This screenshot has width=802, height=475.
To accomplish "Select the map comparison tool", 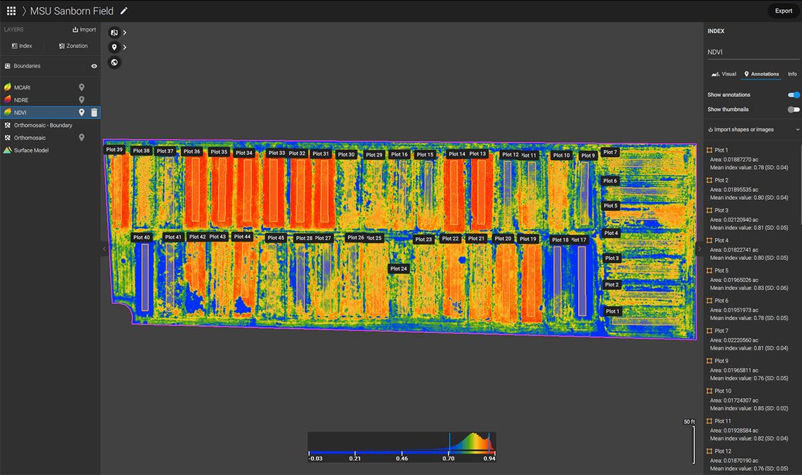I will tap(114, 32).
